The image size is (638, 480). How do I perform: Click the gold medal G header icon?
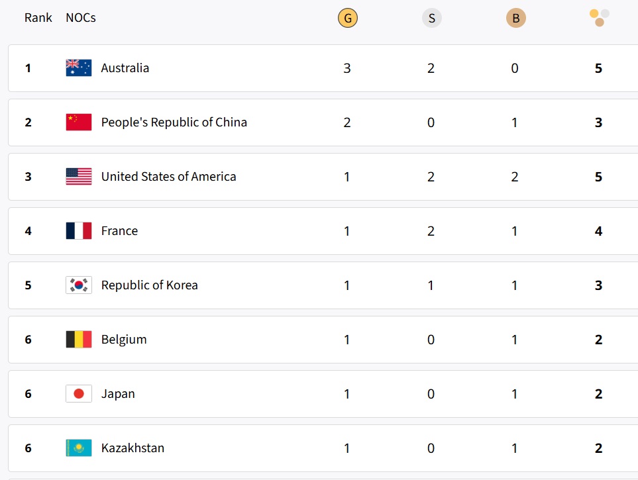[347, 19]
